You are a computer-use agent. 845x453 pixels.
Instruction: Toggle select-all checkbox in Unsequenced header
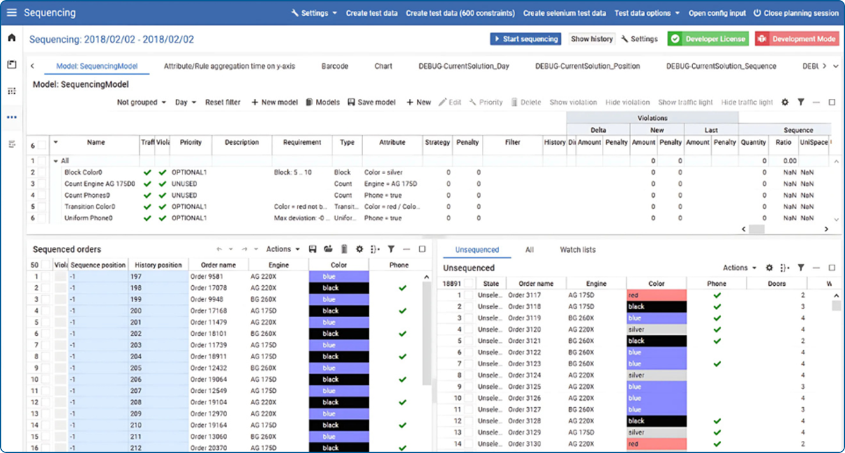(468, 283)
